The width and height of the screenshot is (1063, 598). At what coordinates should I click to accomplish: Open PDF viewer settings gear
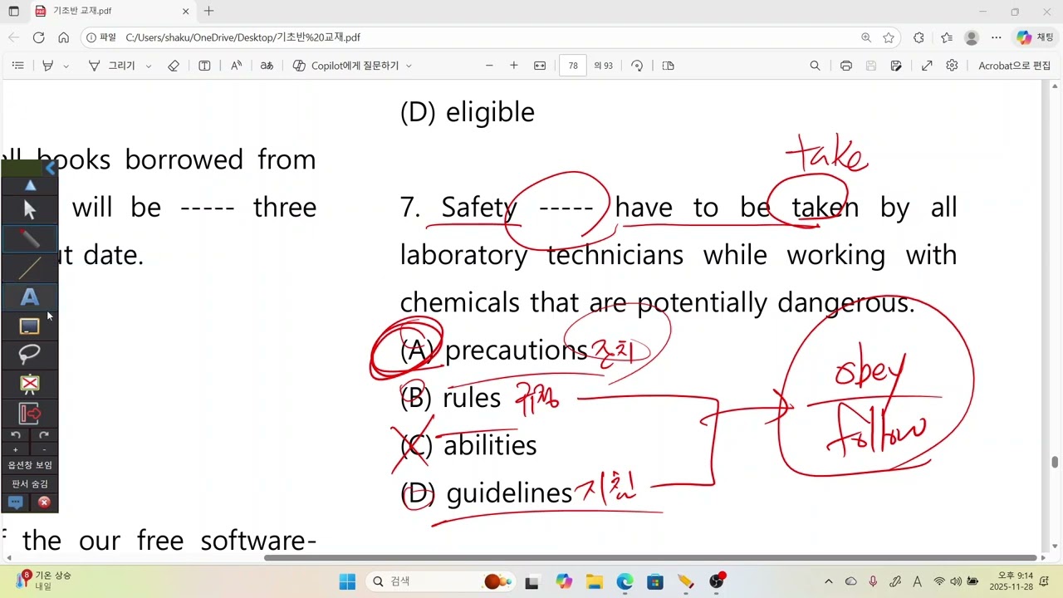click(x=952, y=66)
